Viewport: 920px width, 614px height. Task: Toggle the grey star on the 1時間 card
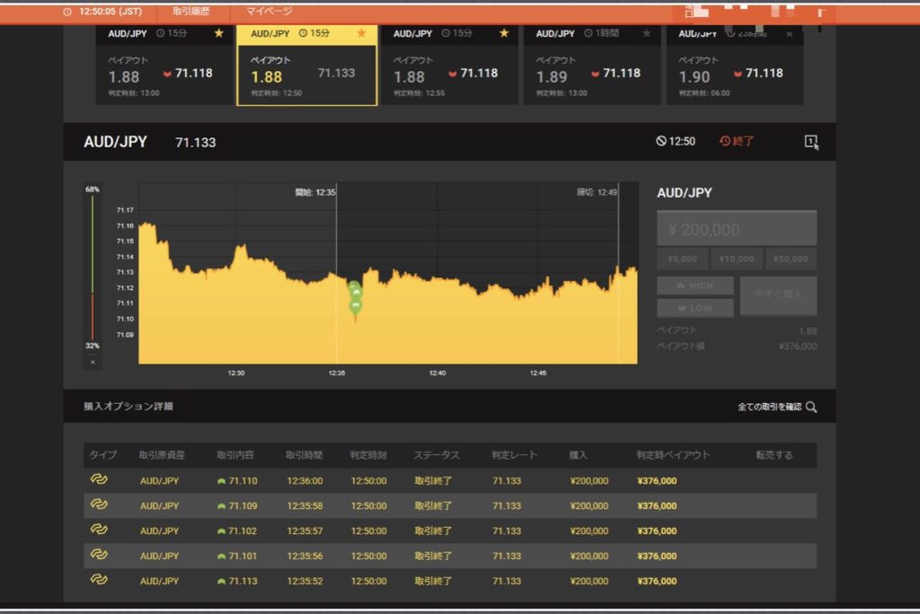click(x=647, y=33)
